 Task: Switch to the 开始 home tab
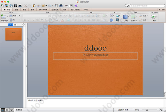(x=7, y=10)
